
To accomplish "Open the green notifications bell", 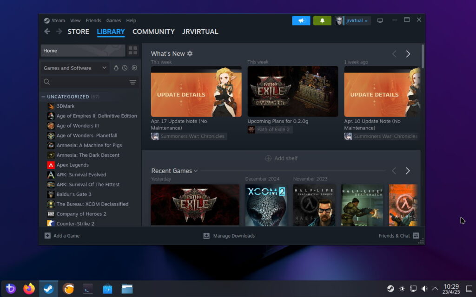I will click(x=322, y=20).
